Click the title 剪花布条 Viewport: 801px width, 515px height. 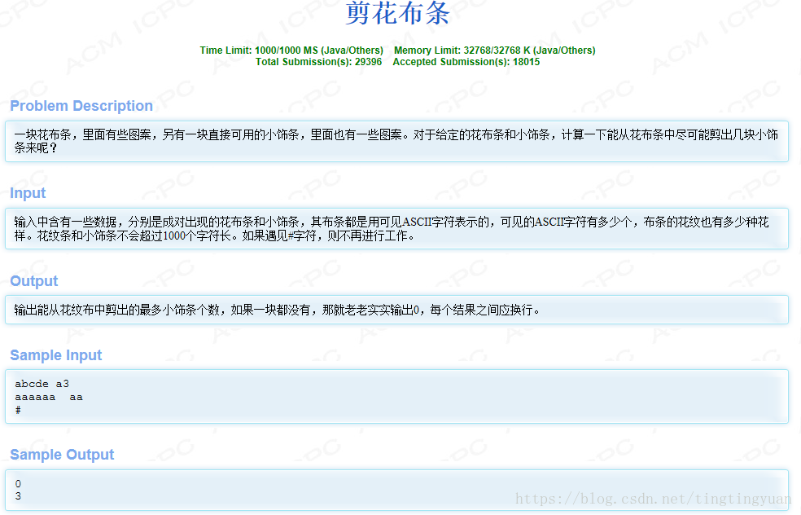click(397, 13)
